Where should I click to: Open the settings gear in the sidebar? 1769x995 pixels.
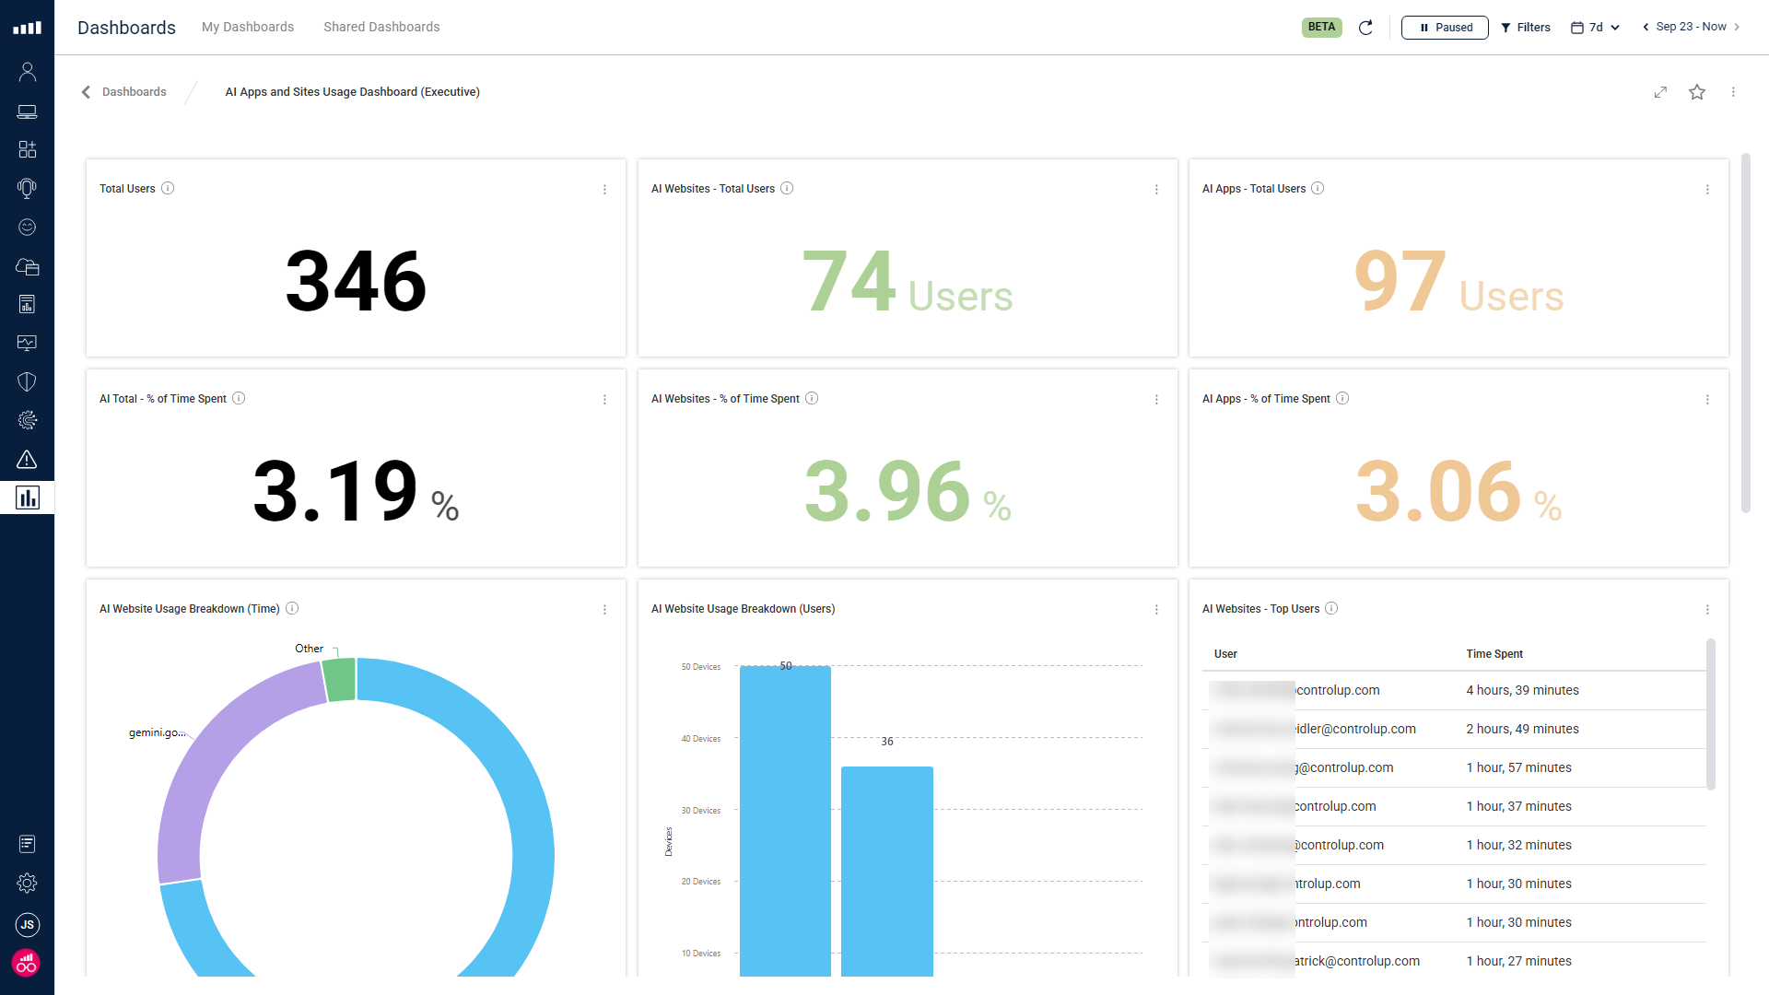coord(27,883)
